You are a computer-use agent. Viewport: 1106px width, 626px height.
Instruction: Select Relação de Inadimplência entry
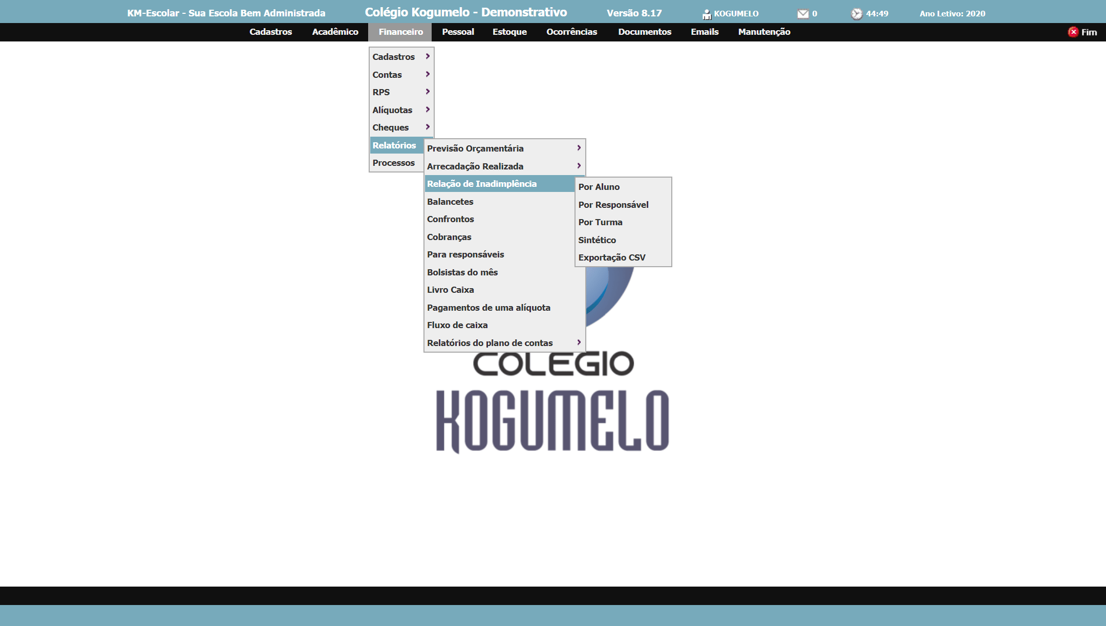coord(500,184)
